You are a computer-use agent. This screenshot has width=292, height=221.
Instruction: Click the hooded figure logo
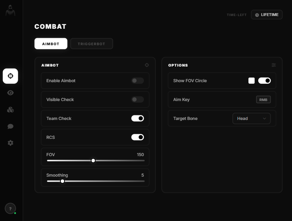pyautogui.click(x=10, y=10)
